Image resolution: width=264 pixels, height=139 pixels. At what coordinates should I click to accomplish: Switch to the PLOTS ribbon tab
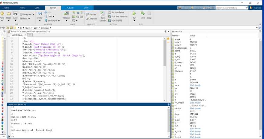tap(22, 8)
